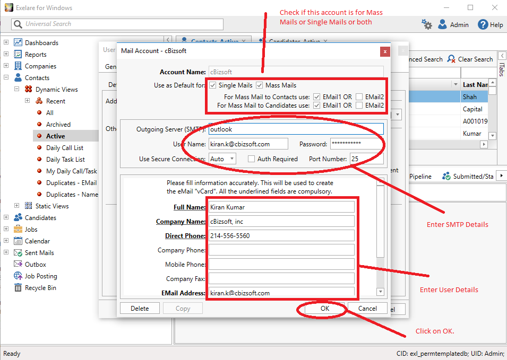Click the vCard form scroll down arrow
Screen dimensions: 507x360
click(381, 292)
